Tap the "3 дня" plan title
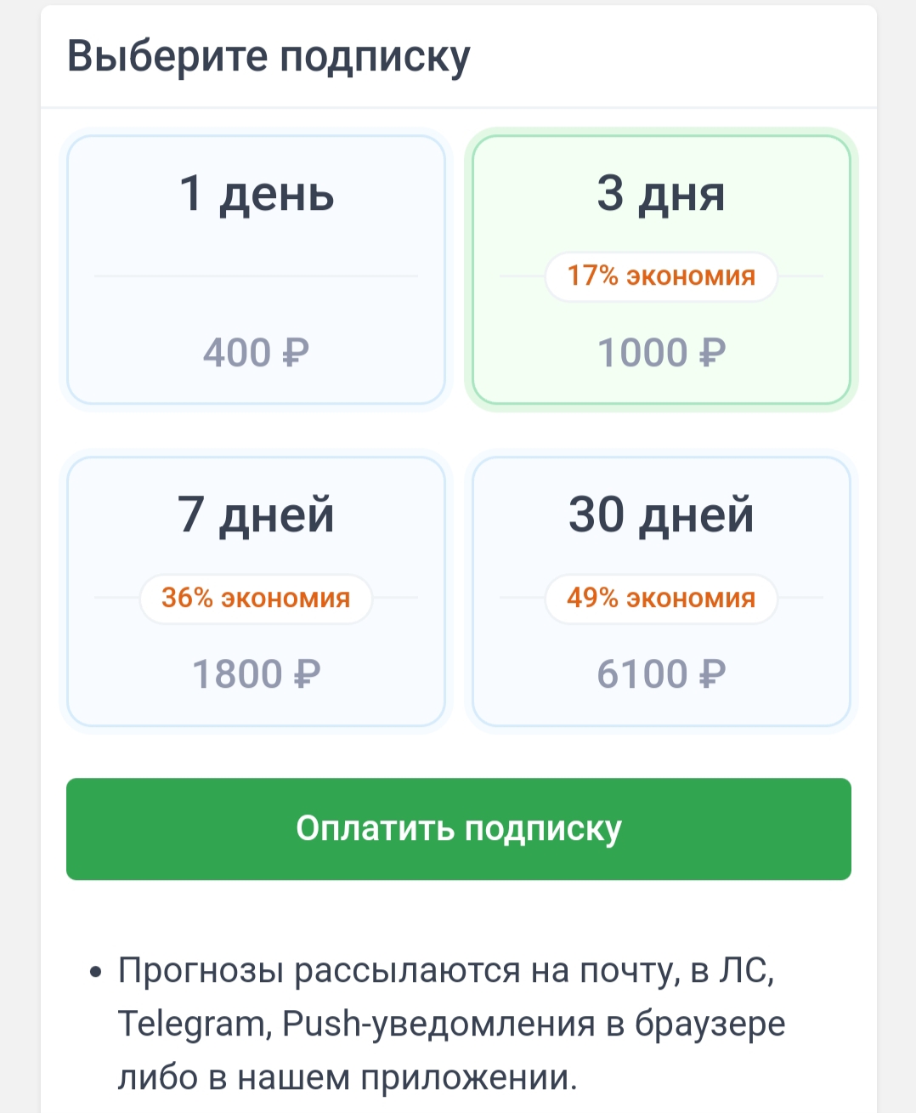The width and height of the screenshot is (916, 1113). pos(661,194)
